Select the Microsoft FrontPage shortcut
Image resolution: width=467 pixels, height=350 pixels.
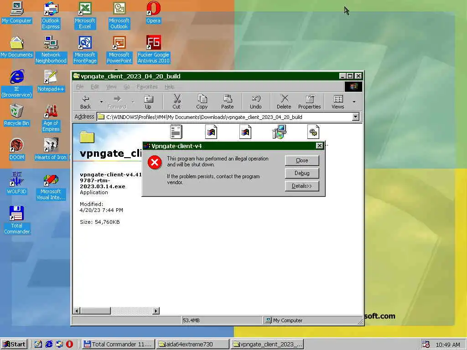pyautogui.click(x=85, y=50)
